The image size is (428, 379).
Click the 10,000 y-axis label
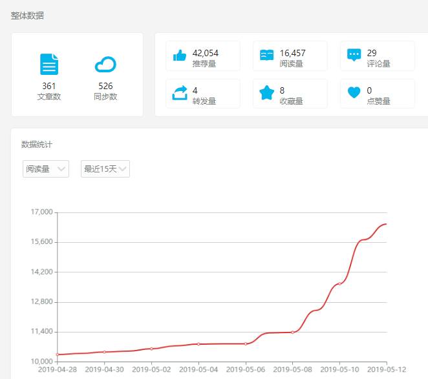[x=42, y=362]
